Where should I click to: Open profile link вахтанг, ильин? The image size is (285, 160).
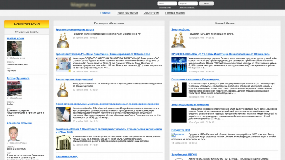click(16, 38)
